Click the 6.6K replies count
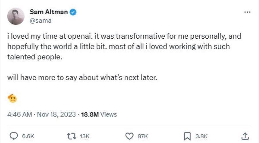 pos(28,136)
